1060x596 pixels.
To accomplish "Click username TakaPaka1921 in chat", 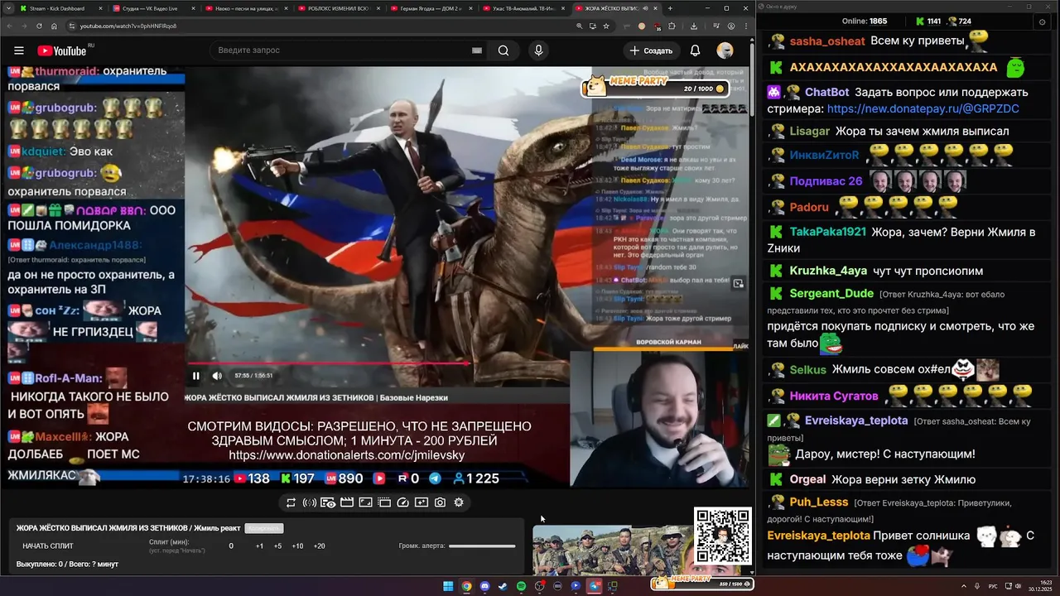I will (x=828, y=232).
